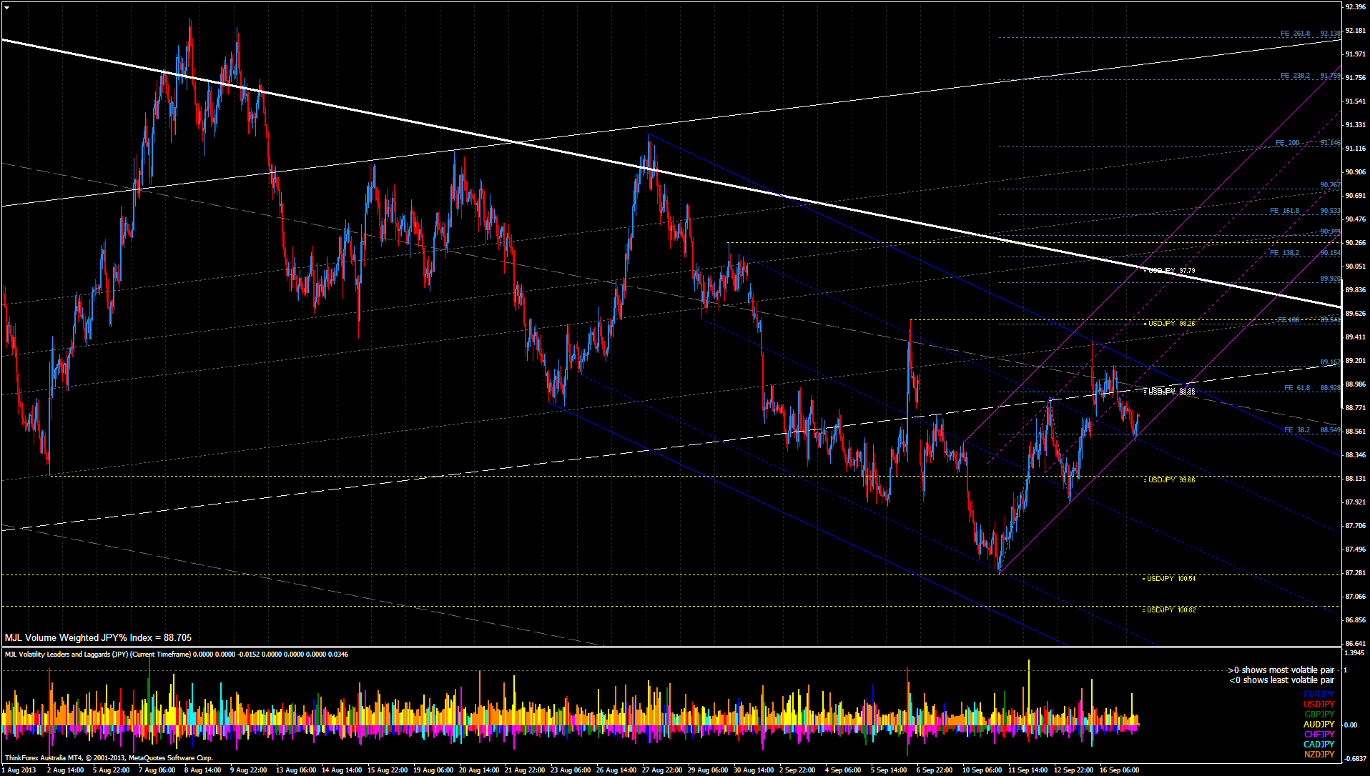Click the 90.767 dashed level price label
The image size is (1370, 776).
[1331, 185]
